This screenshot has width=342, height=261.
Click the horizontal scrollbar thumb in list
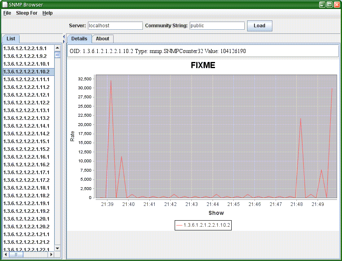coord(16,254)
